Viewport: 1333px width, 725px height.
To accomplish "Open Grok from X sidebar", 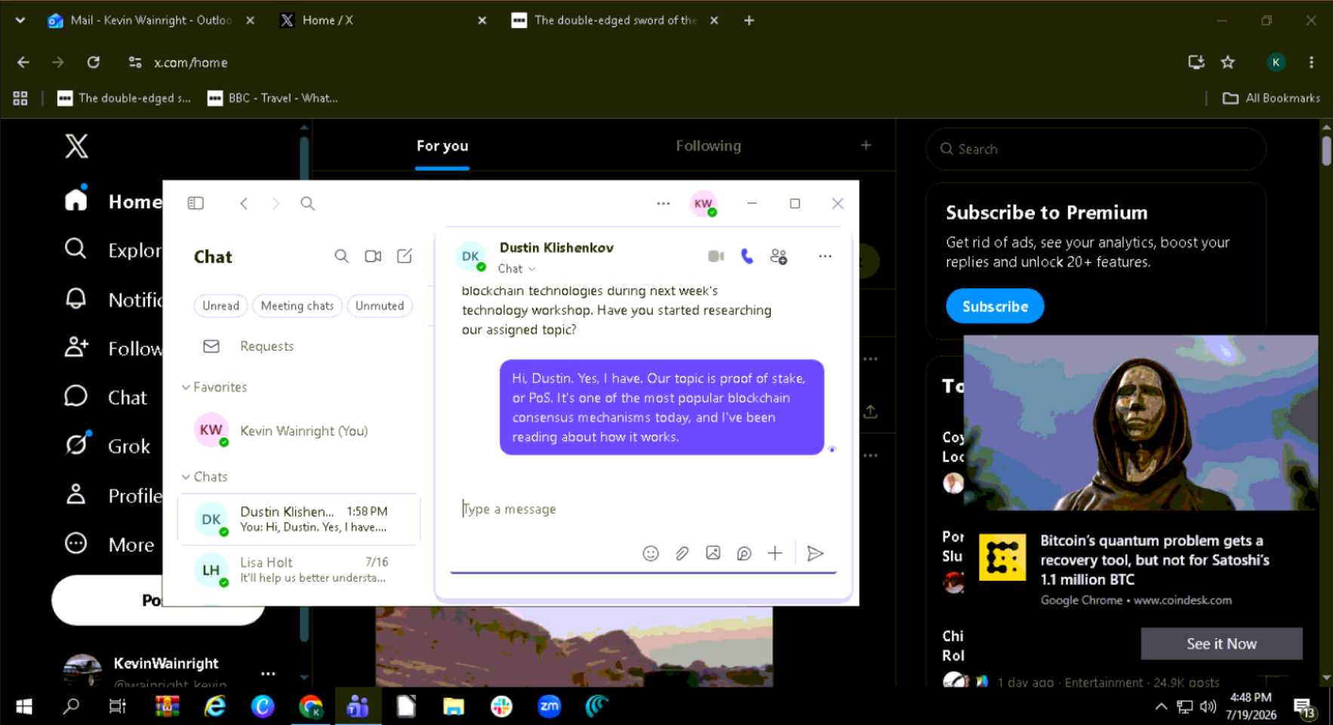I will pos(108,446).
